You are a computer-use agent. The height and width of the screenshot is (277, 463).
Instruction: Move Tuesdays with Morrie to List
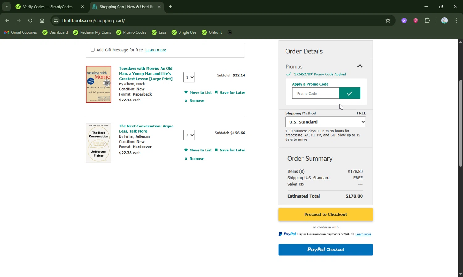pos(198,92)
